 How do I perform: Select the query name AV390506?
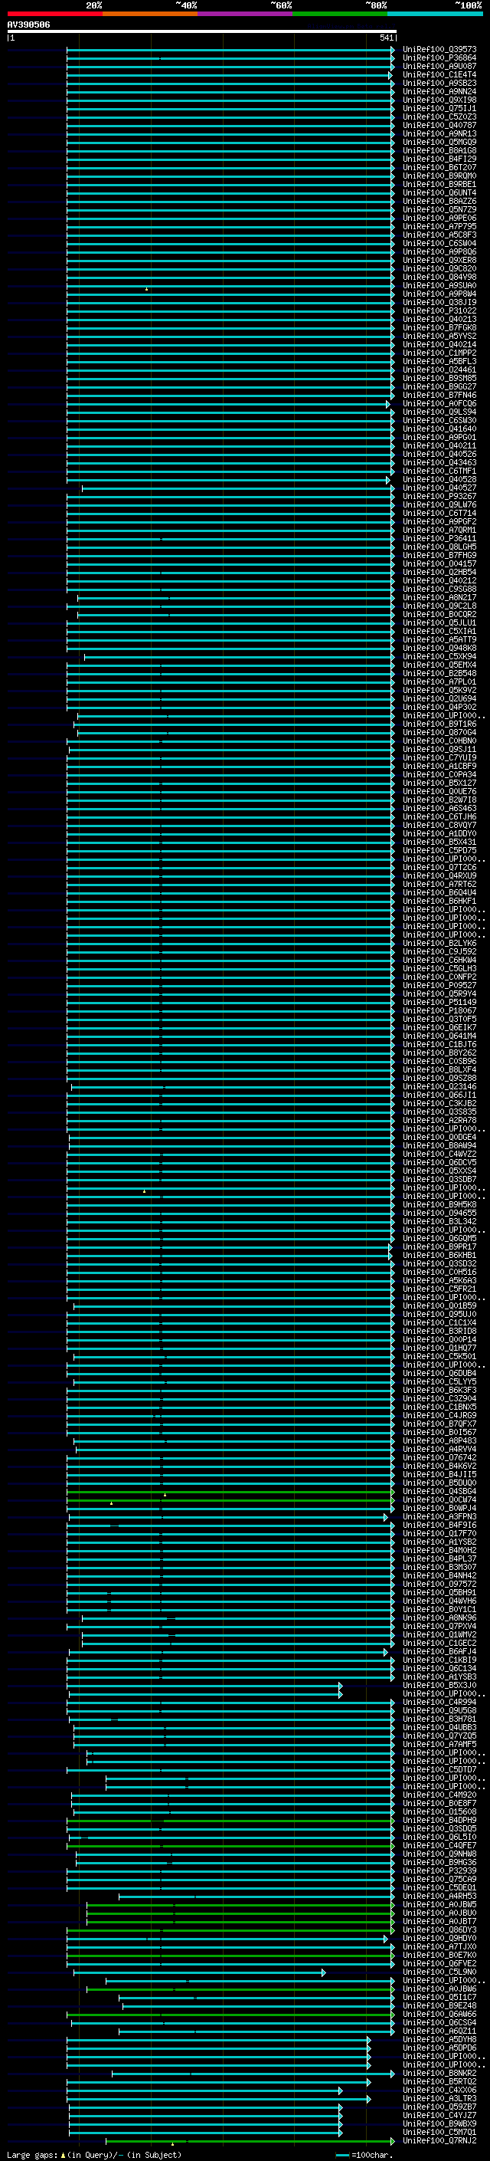point(28,25)
